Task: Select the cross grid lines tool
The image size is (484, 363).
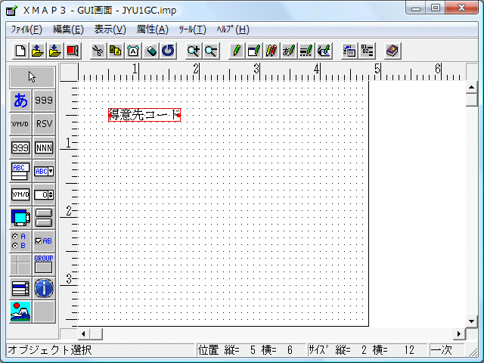Action: [x=20, y=265]
